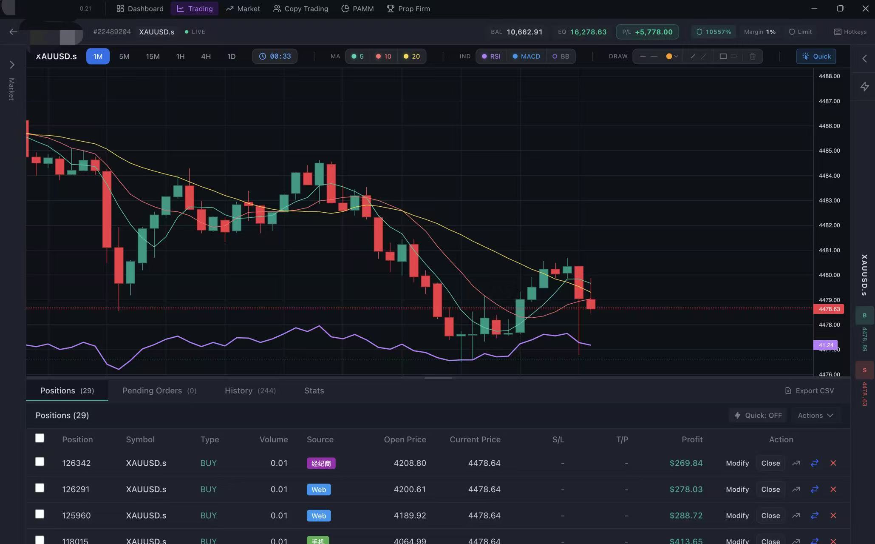Open the Dashboard menu

tap(140, 9)
